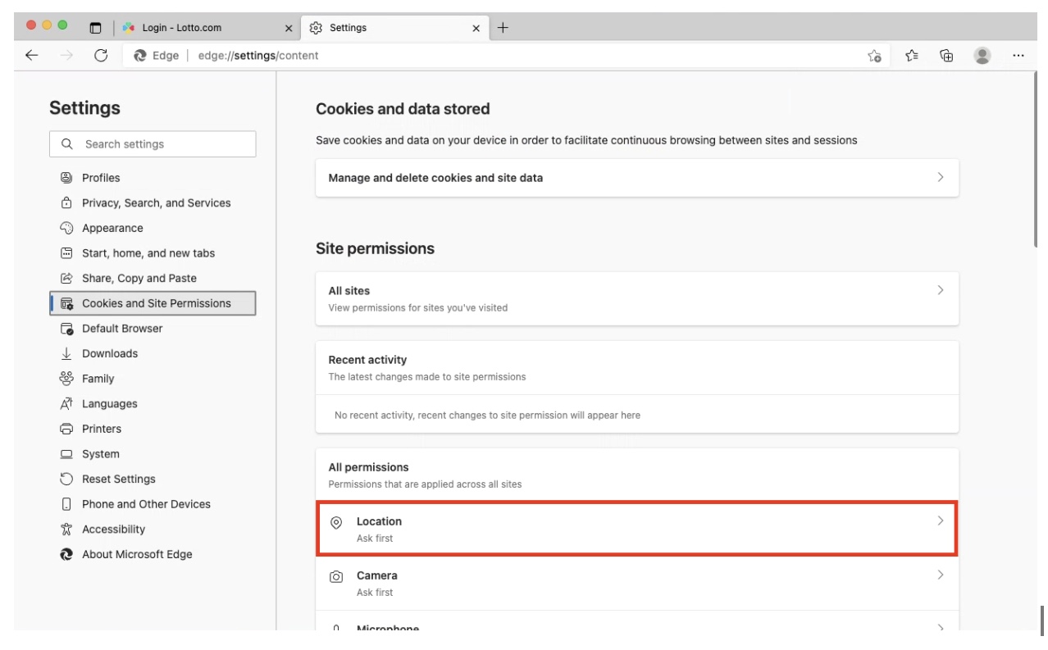Image resolution: width=1048 pixels, height=650 pixels.
Task: Reload the page with refresh icon
Action: [101, 56]
